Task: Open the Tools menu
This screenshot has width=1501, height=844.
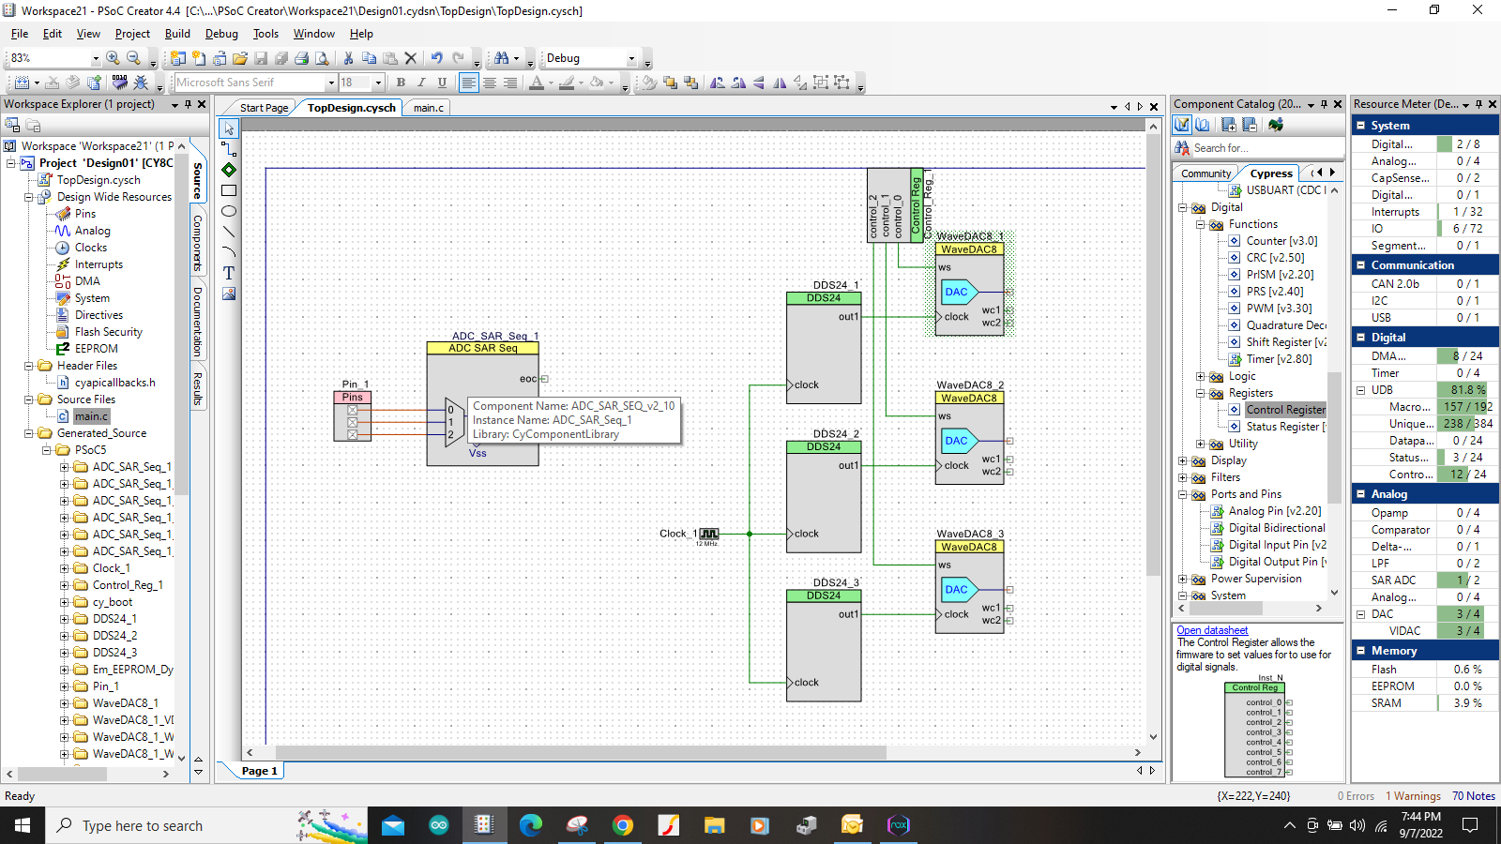Action: point(265,34)
